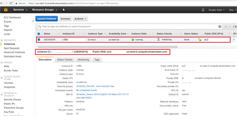The width and height of the screenshot is (237, 116).
Task: Go to first page of instances
Action: pos(226,27)
